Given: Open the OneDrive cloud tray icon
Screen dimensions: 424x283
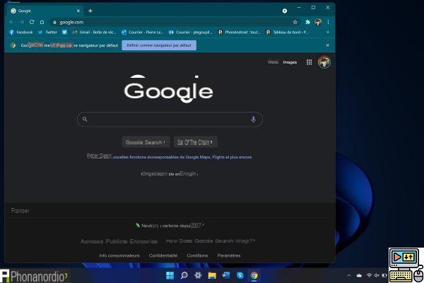Looking at the screenshot, I should 359,275.
